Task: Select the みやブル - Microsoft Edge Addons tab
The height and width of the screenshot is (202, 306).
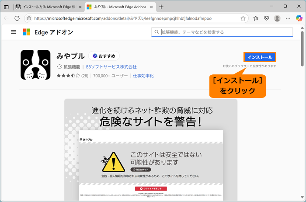Action: click(120, 7)
